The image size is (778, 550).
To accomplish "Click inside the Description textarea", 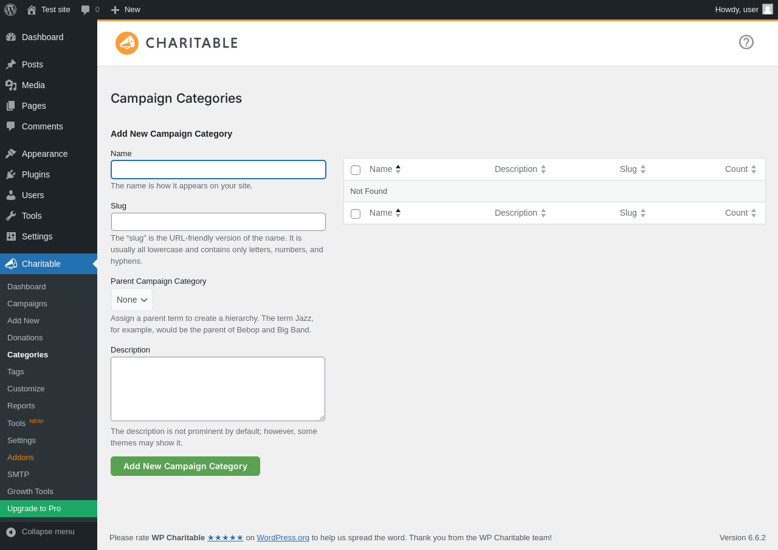I will tap(218, 389).
